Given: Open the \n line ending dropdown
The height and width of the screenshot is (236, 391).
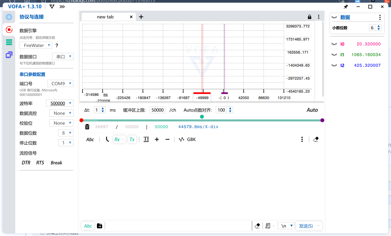Looking at the screenshot, I should click(x=286, y=226).
